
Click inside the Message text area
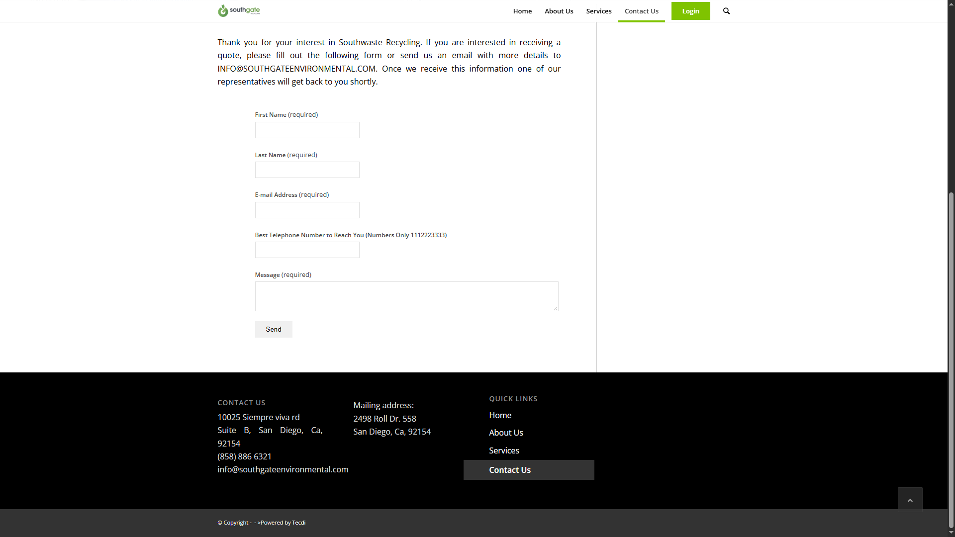(x=406, y=296)
